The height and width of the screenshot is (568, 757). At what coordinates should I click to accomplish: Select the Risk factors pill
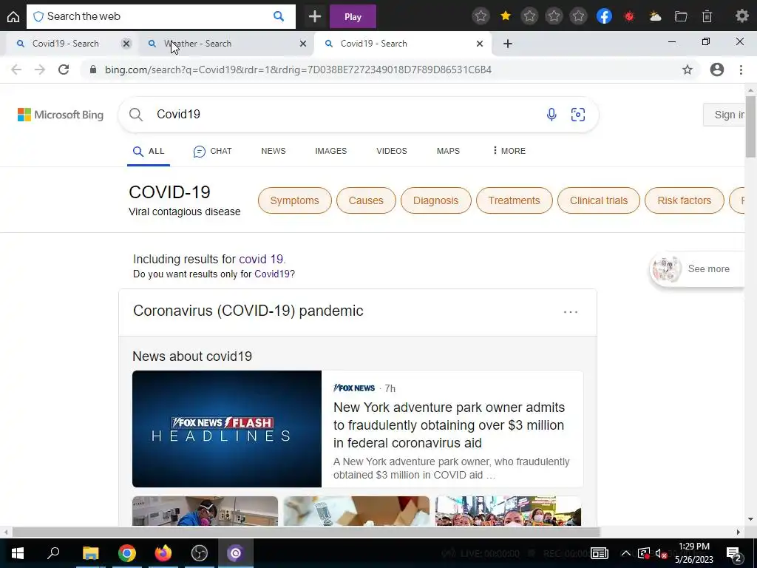coord(684,200)
